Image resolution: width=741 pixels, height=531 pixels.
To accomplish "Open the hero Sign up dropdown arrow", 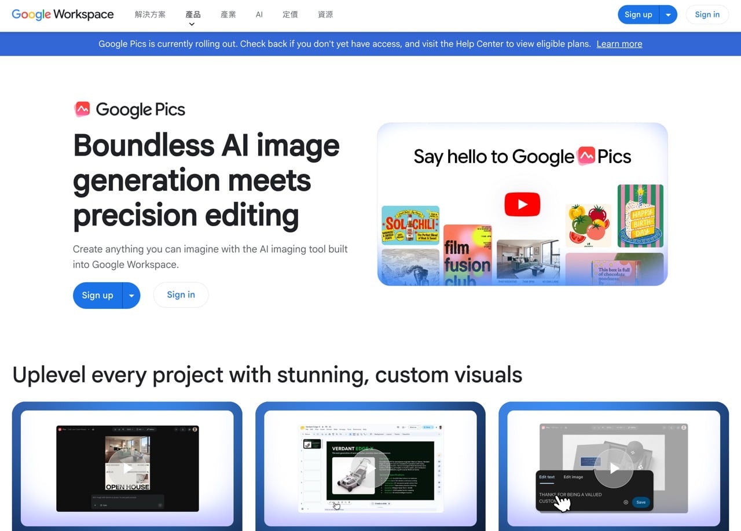I will (131, 295).
